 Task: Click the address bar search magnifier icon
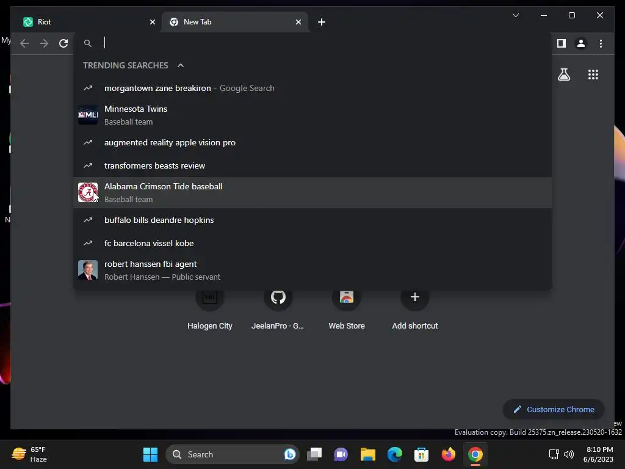(x=88, y=43)
